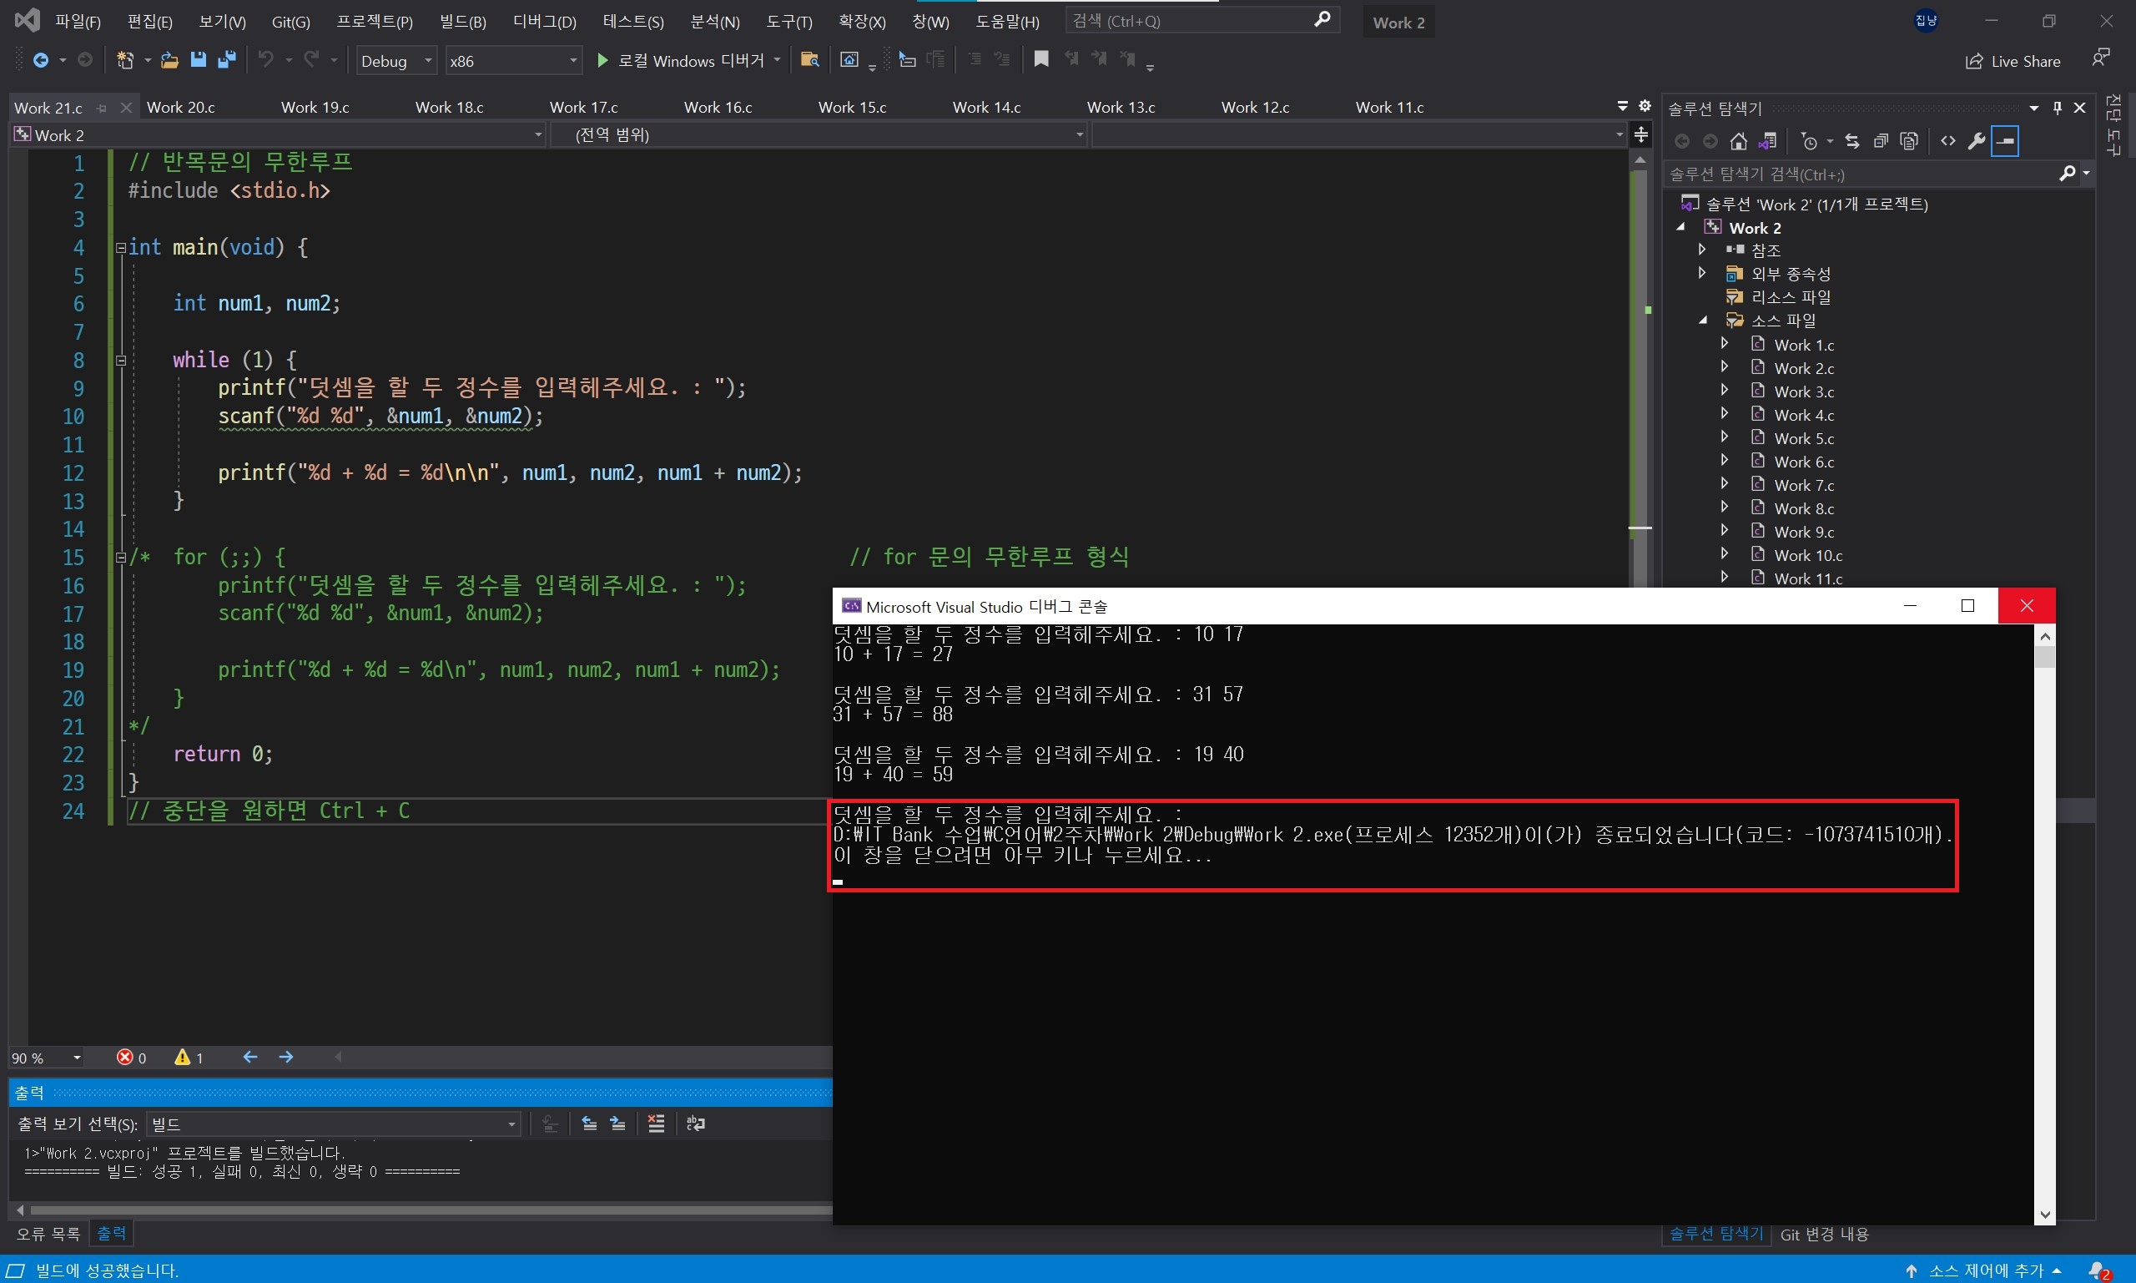Open properties with the wrench icon

pos(1976,141)
